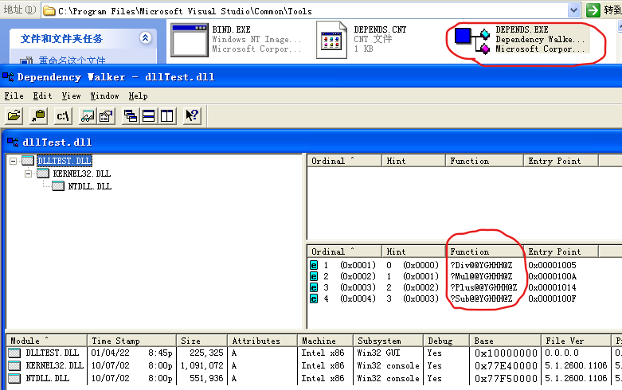Sort module list by Subsystem header

click(388, 341)
